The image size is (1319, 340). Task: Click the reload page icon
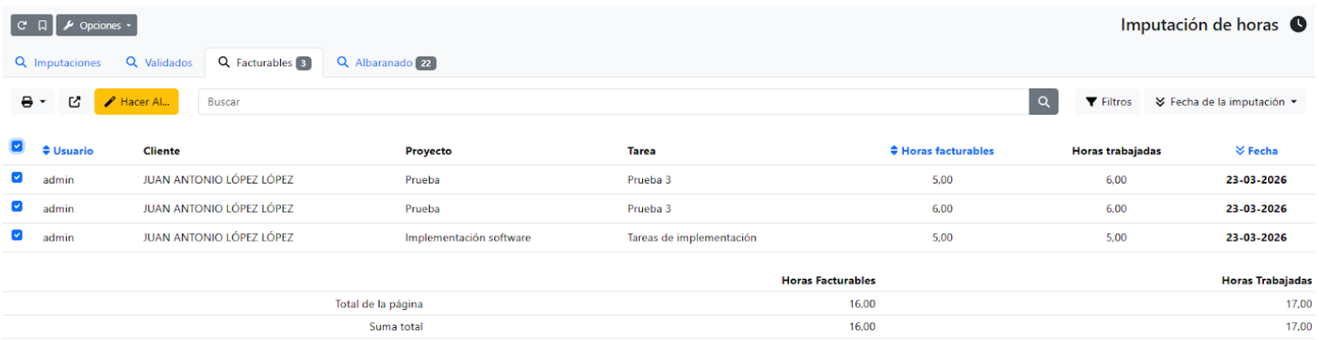pos(23,25)
